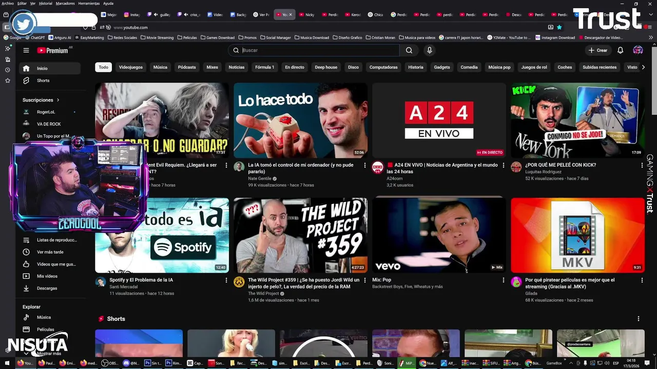Screen dimensions: 657x369
Task: Activate voice search microphone
Action: click(x=430, y=50)
